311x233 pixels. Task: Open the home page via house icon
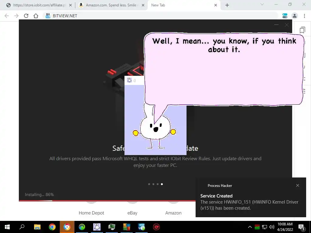[36, 16]
